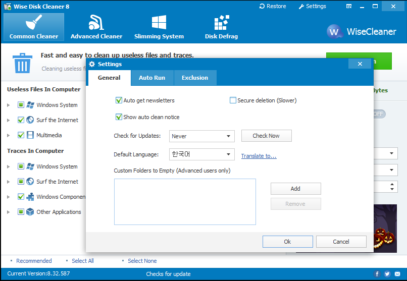Image resolution: width=407 pixels, height=281 pixels.
Task: Open the Common Cleaner broom icon
Action: (33, 22)
